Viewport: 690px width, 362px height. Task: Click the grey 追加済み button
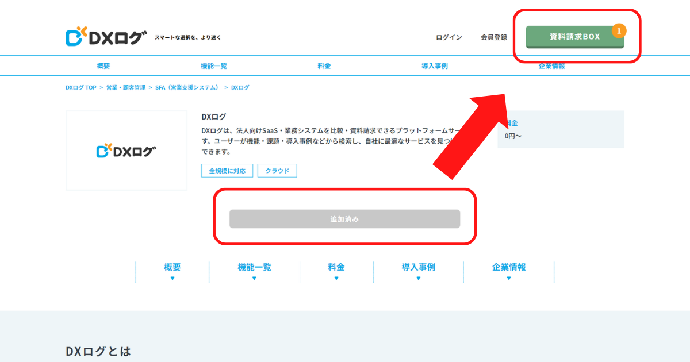coord(344,219)
